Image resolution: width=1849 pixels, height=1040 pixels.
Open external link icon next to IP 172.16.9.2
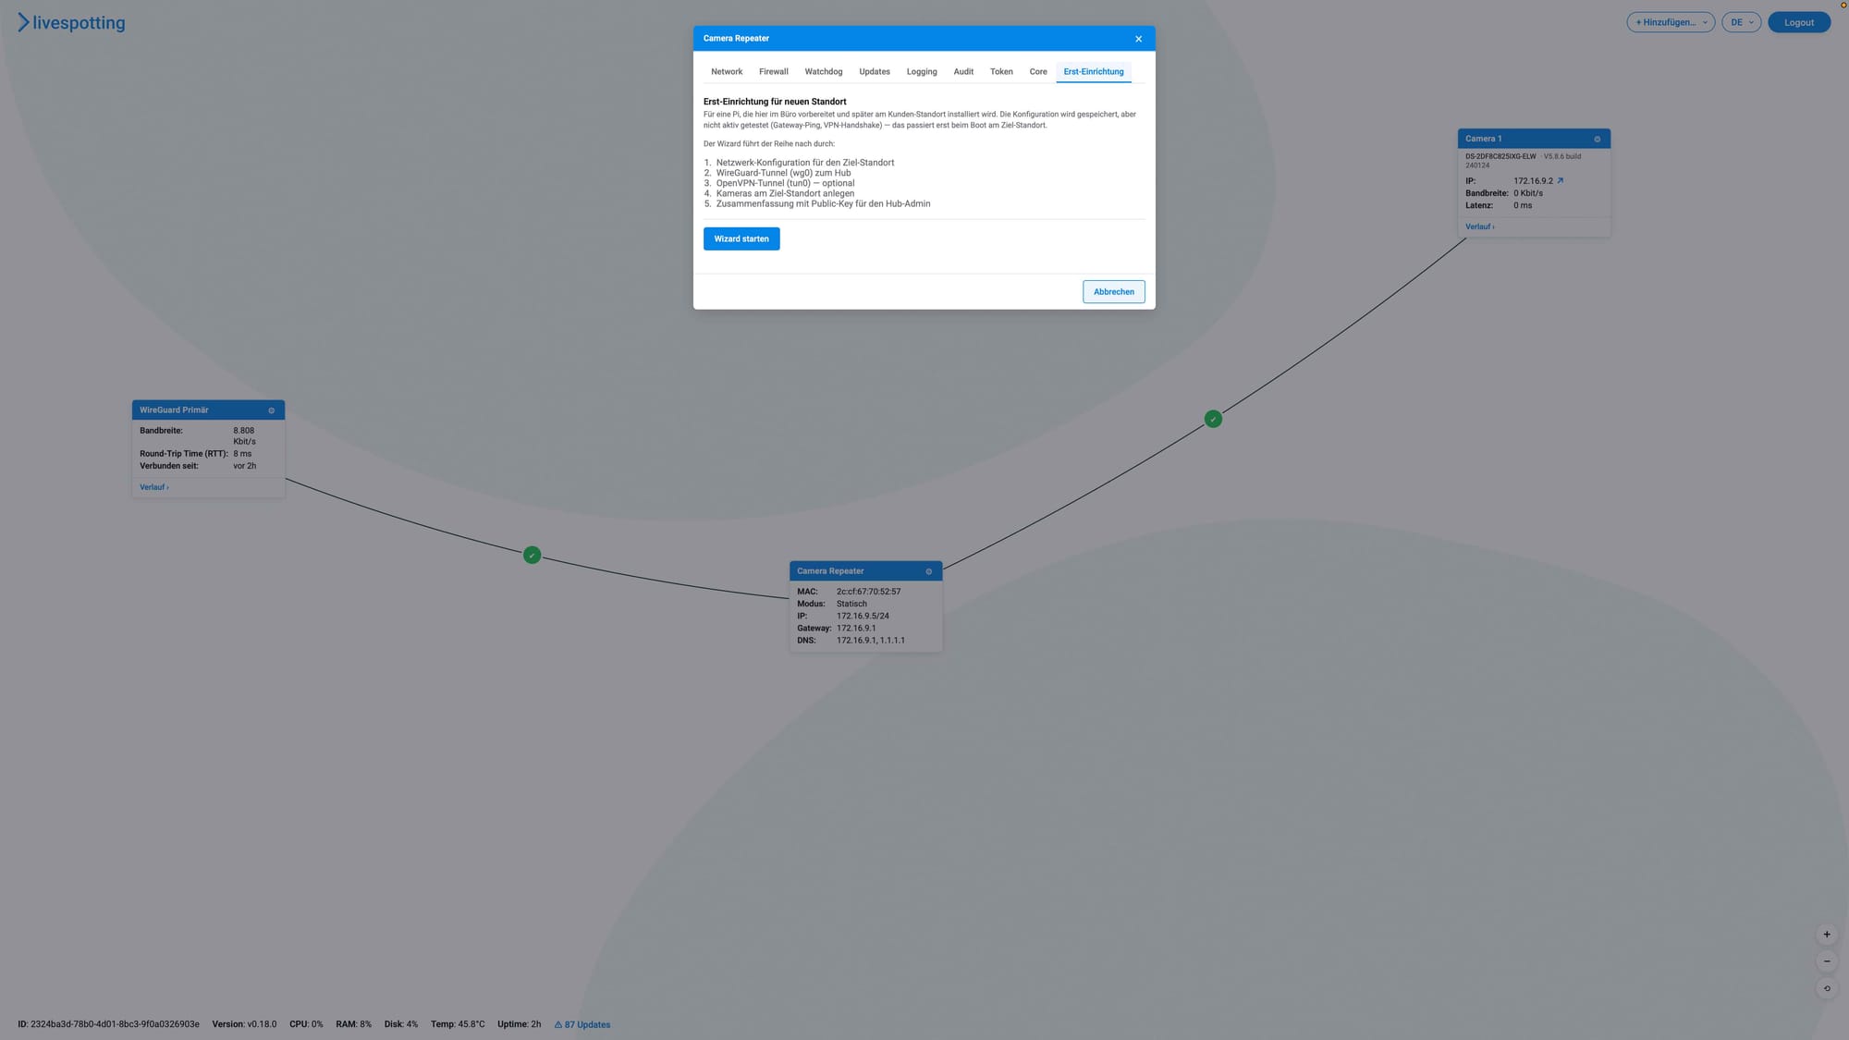[1560, 181]
